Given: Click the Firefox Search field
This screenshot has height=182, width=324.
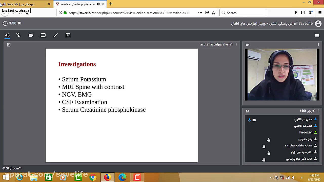Looking at the screenshot, I should [243, 13].
